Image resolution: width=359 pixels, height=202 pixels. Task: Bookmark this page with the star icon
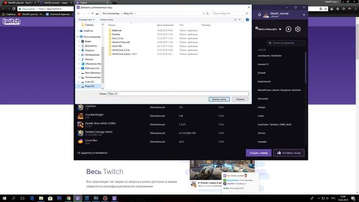(326, 9)
